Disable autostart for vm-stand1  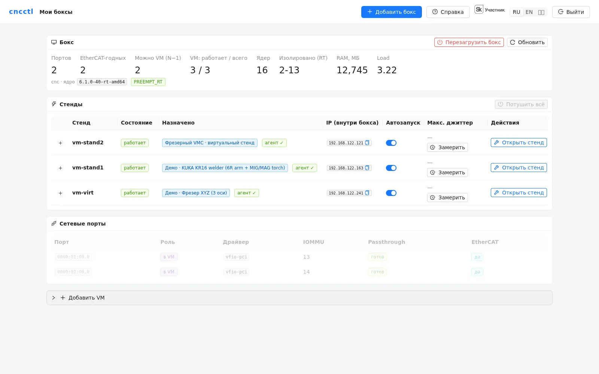pyautogui.click(x=391, y=168)
